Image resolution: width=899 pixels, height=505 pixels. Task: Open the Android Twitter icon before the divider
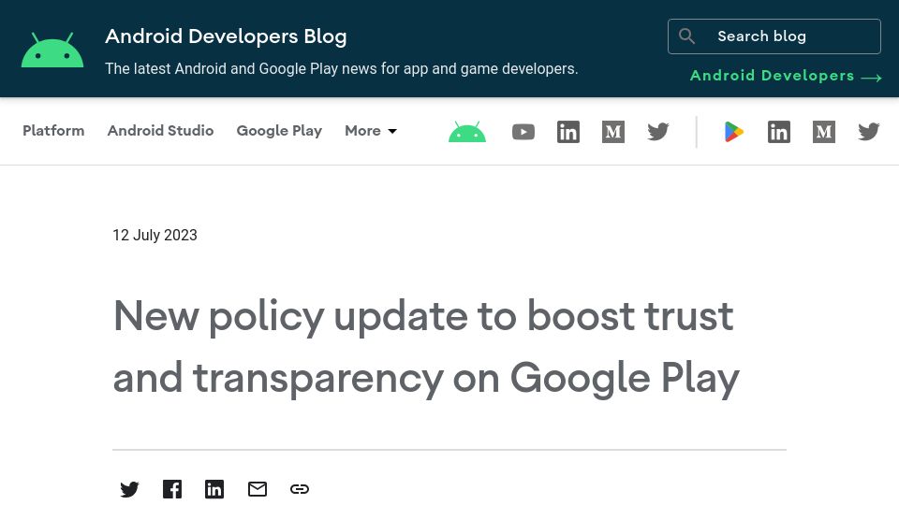tap(658, 132)
